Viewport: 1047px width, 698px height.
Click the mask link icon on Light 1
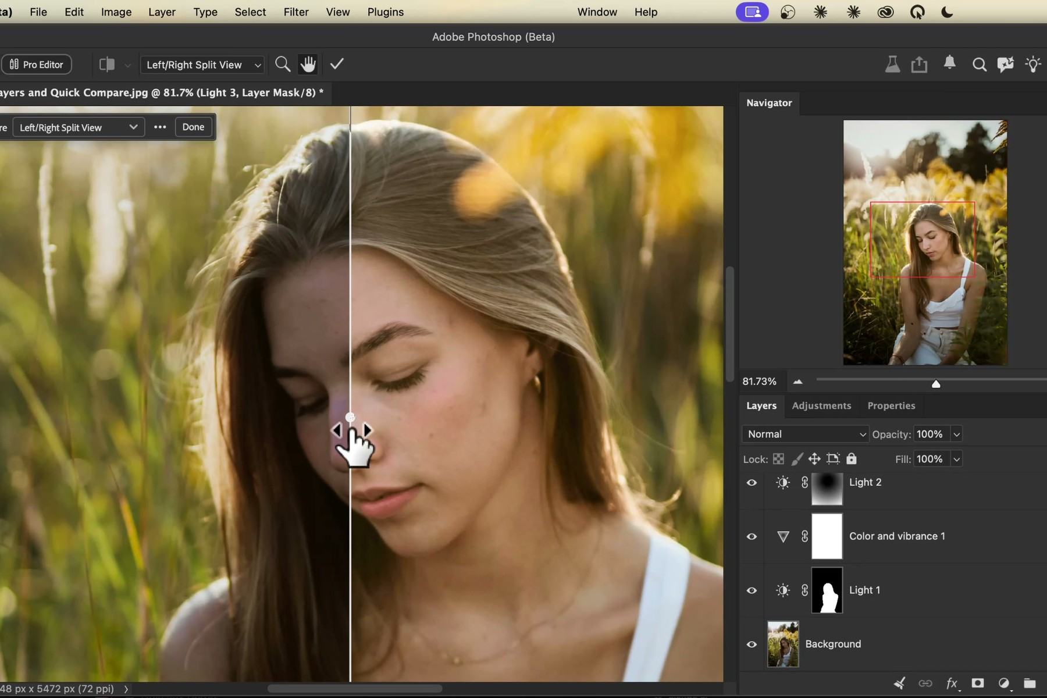(x=804, y=590)
